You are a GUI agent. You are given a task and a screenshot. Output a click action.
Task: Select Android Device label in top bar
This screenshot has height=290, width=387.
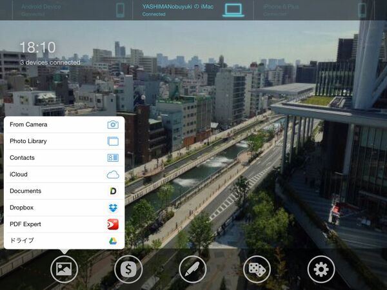pos(41,7)
